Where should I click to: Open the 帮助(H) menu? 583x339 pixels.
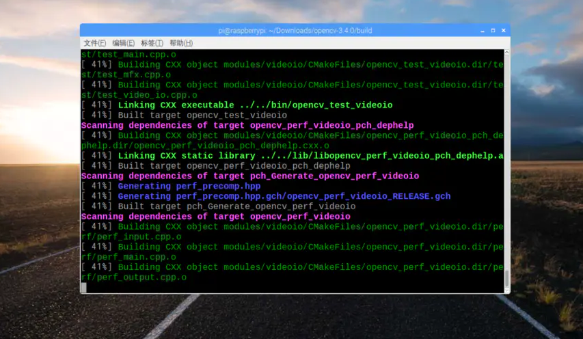(181, 43)
